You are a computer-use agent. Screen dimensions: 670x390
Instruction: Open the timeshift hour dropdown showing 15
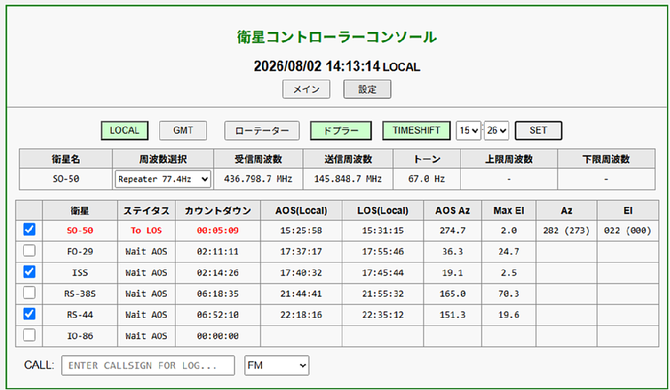point(468,130)
